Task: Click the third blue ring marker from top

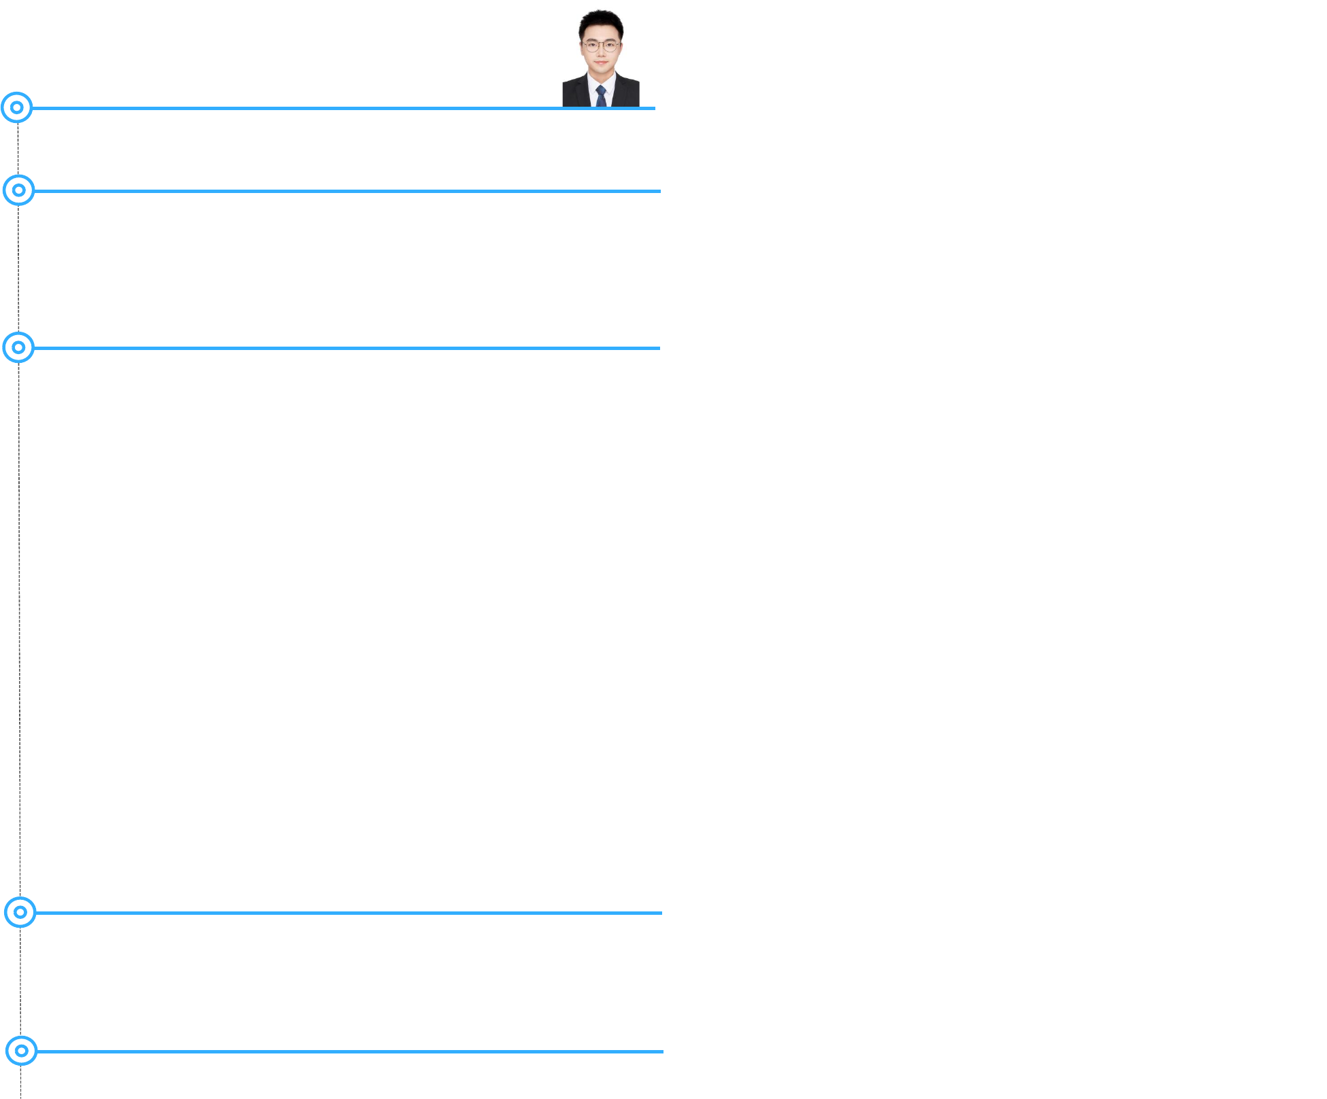Action: click(18, 347)
